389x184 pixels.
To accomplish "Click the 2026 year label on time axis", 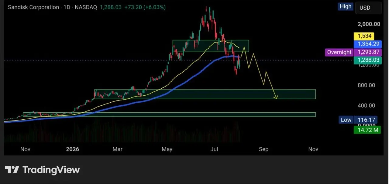I will (x=73, y=149).
